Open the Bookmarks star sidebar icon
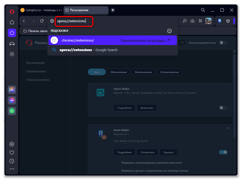 (12, 33)
